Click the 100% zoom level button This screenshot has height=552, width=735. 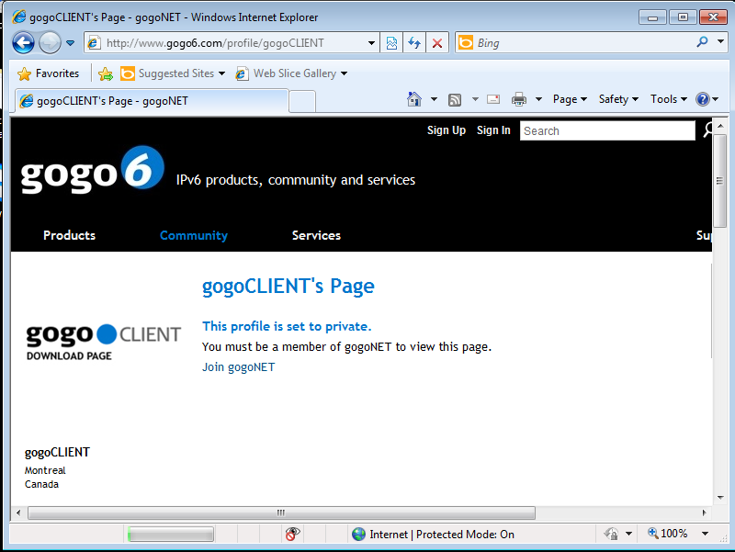coord(668,534)
